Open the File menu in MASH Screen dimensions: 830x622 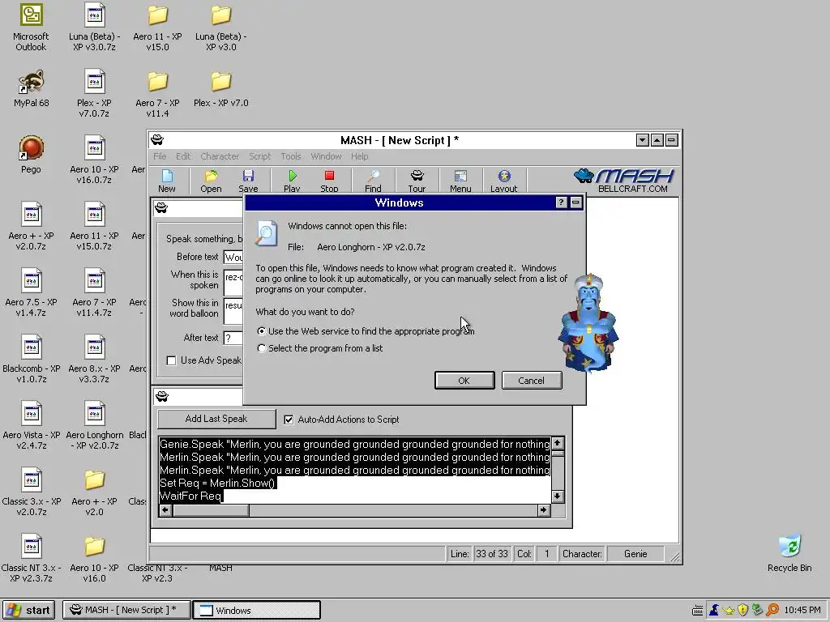[x=160, y=156]
